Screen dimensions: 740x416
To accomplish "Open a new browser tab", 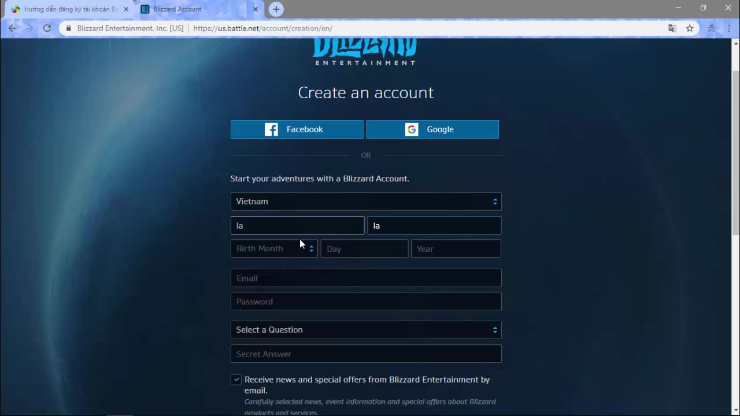I will (276, 9).
